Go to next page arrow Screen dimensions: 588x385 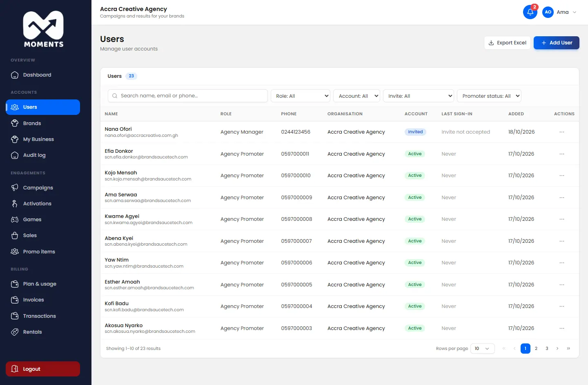coord(557,349)
